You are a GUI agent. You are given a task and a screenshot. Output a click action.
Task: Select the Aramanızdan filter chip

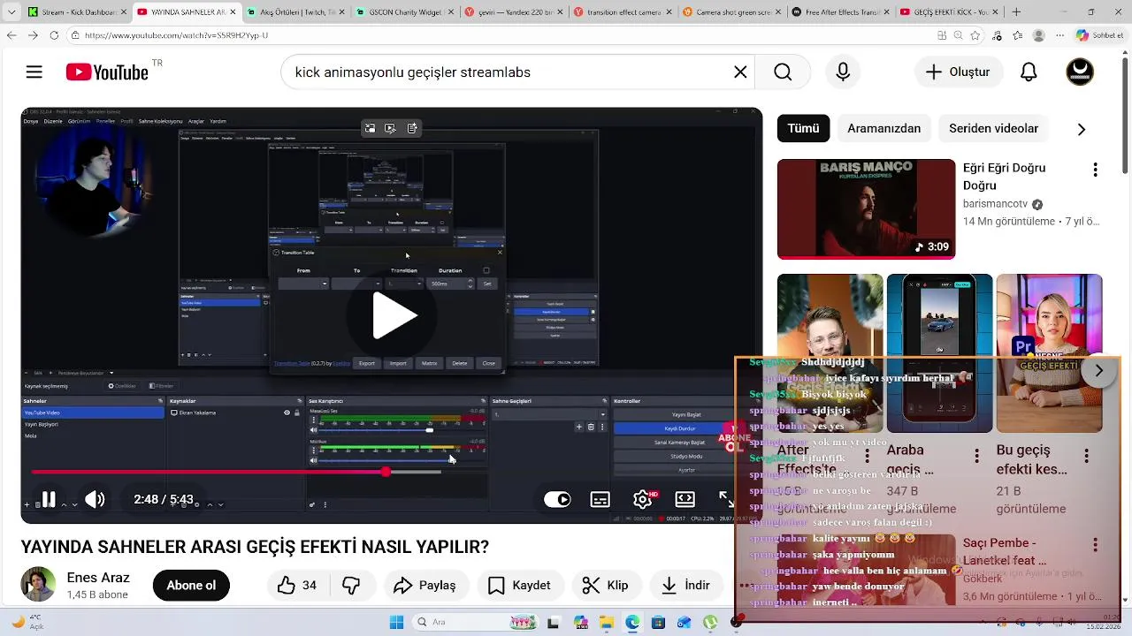tap(884, 128)
